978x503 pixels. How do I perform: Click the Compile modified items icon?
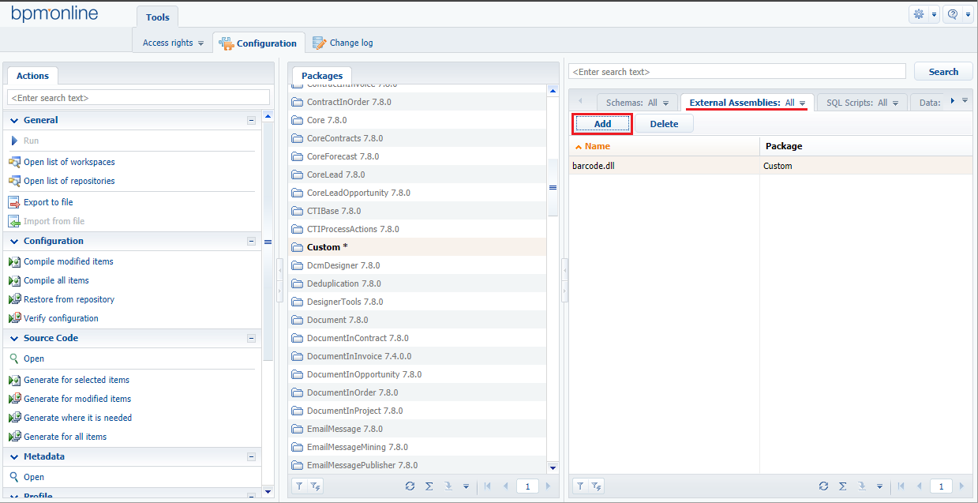pyautogui.click(x=14, y=261)
